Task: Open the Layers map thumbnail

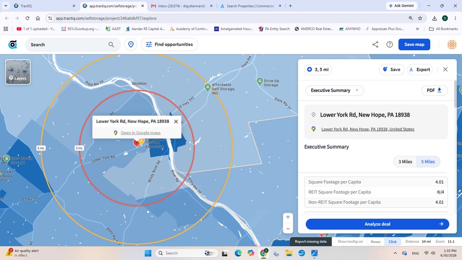Action: [x=18, y=72]
